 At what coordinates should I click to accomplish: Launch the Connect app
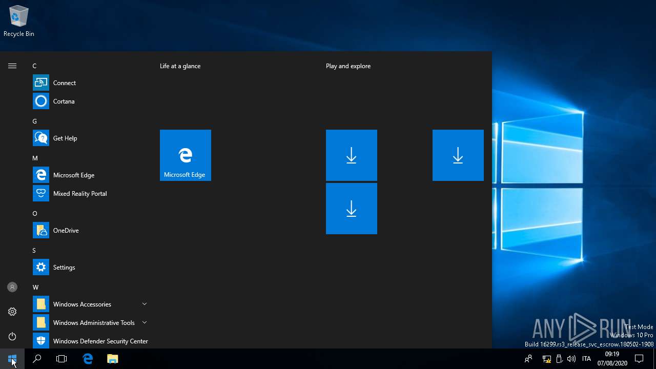(x=90, y=83)
